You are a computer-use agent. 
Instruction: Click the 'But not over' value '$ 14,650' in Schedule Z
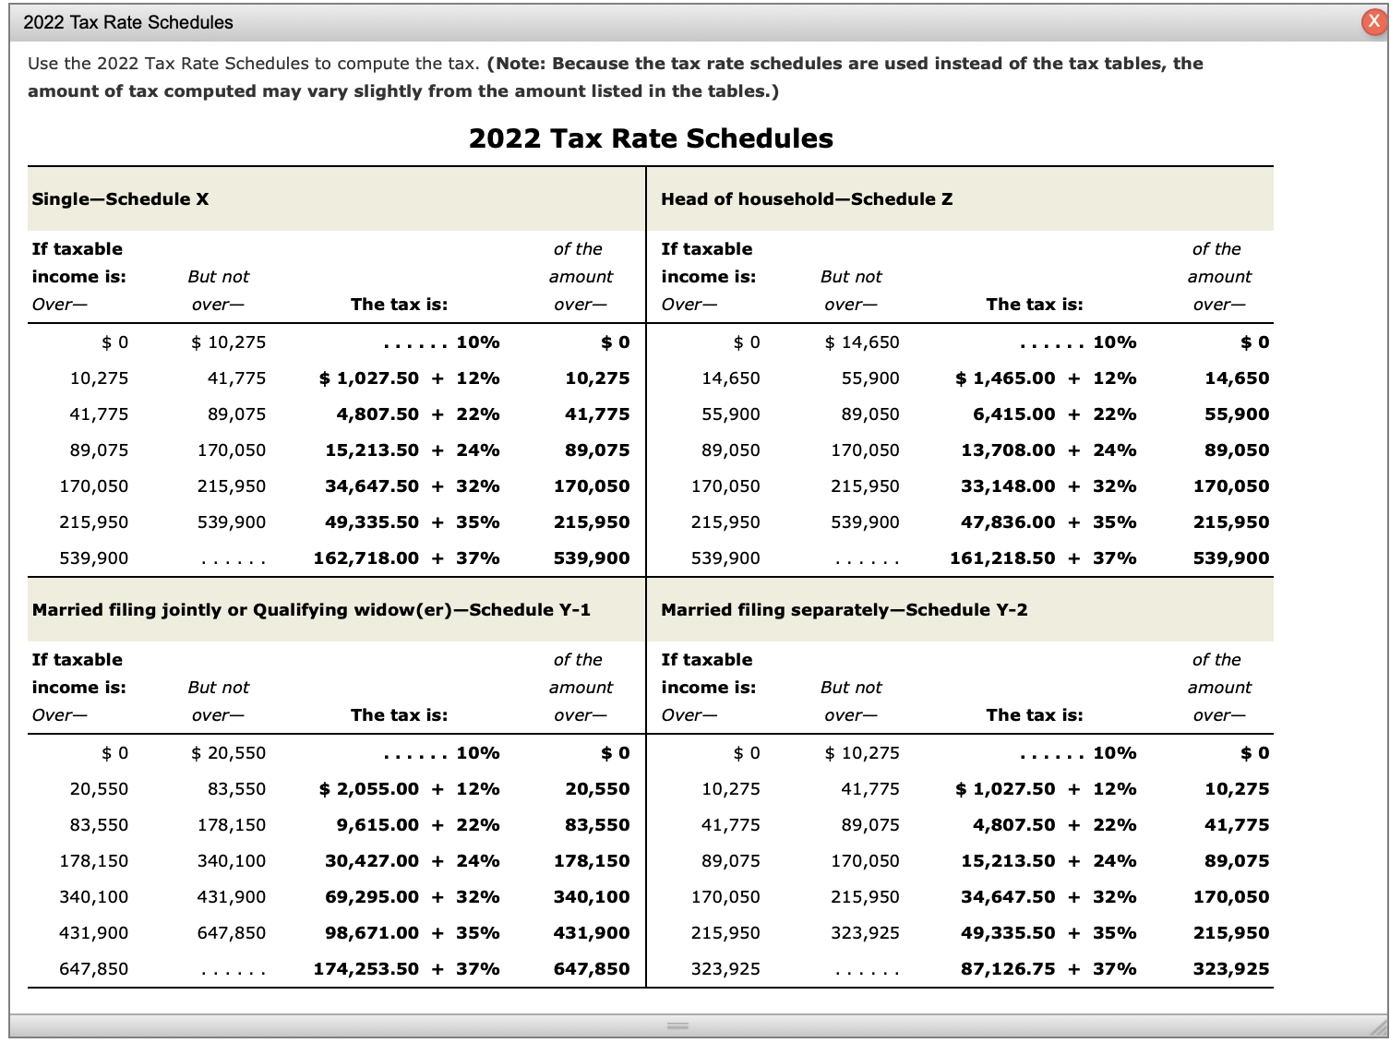tap(862, 342)
